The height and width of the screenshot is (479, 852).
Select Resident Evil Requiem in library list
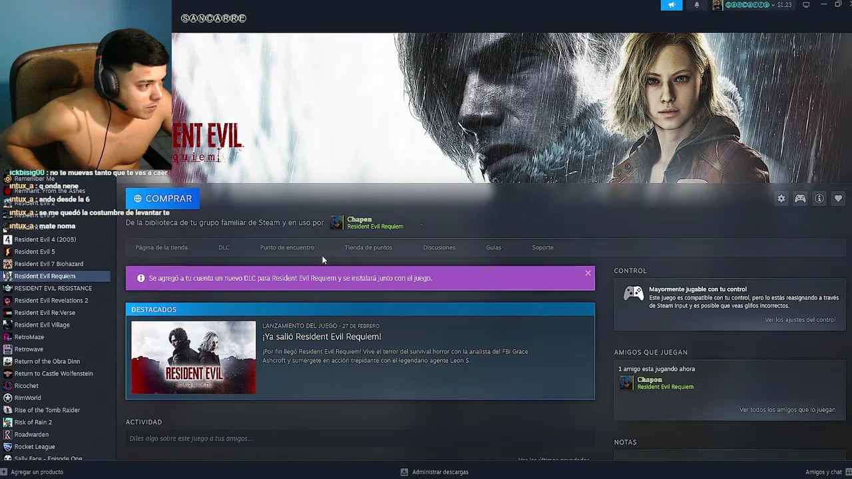click(56, 276)
